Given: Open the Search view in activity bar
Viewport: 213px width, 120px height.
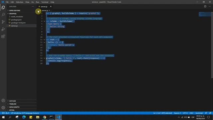Looking at the screenshot, I should pos(3,15).
